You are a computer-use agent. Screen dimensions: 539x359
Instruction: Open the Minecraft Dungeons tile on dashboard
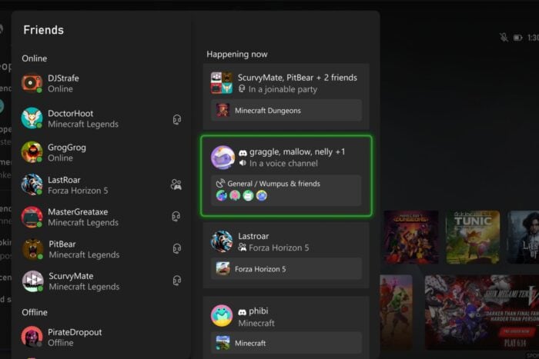[410, 238]
